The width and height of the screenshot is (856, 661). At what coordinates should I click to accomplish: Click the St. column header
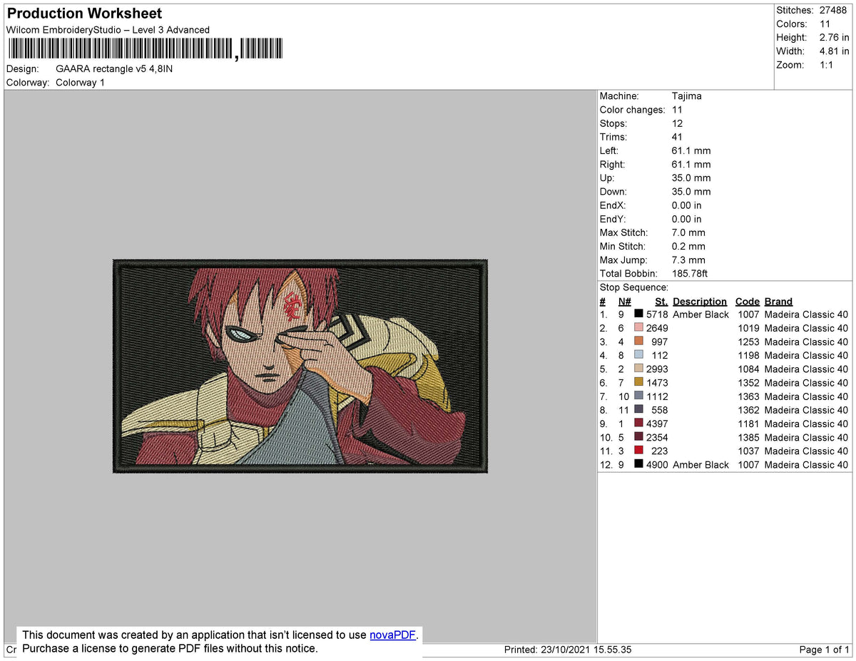click(661, 301)
